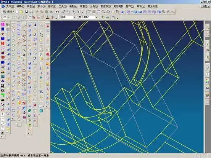
Task: Open the clock History tab on resource bar
Action: 207,67
